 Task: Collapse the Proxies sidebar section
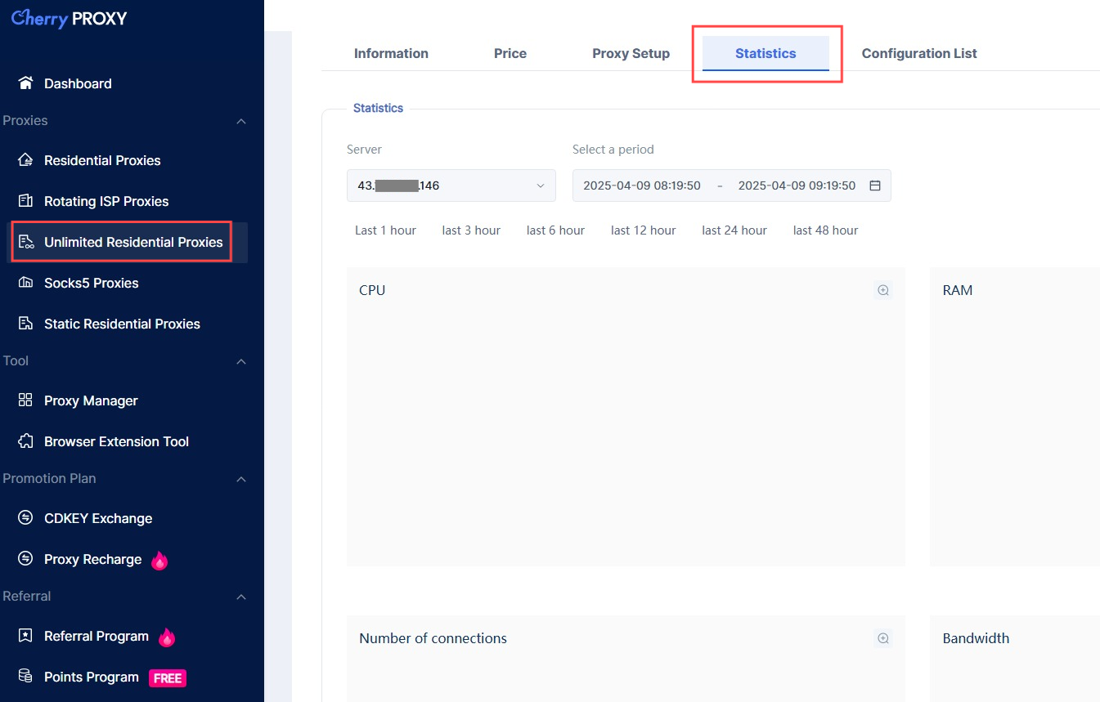tap(240, 121)
